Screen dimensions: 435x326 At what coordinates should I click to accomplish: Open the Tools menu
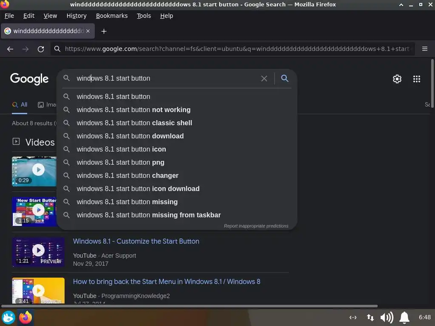tap(144, 16)
